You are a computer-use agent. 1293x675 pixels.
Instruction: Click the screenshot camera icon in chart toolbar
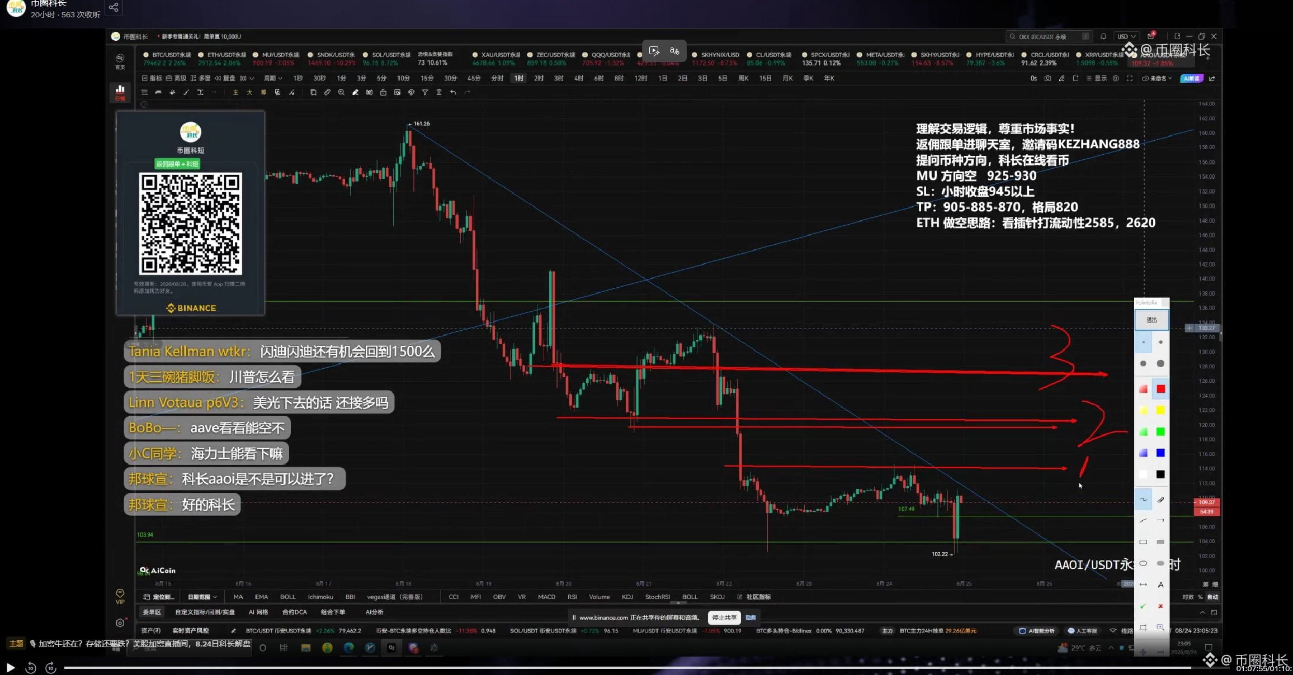click(x=1047, y=78)
